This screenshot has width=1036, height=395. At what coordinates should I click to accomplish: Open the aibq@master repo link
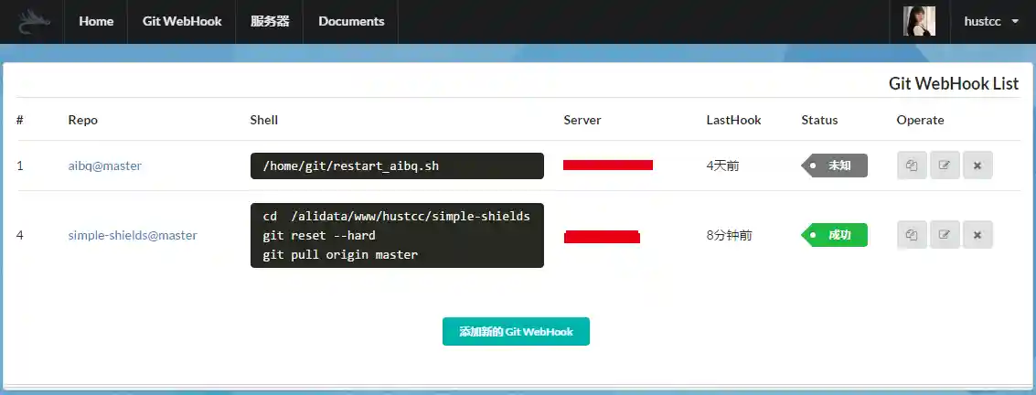click(104, 165)
